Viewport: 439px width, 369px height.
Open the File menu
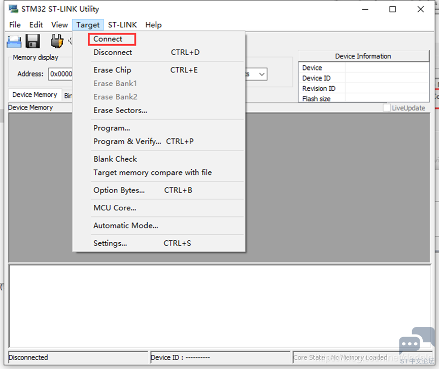pos(15,25)
